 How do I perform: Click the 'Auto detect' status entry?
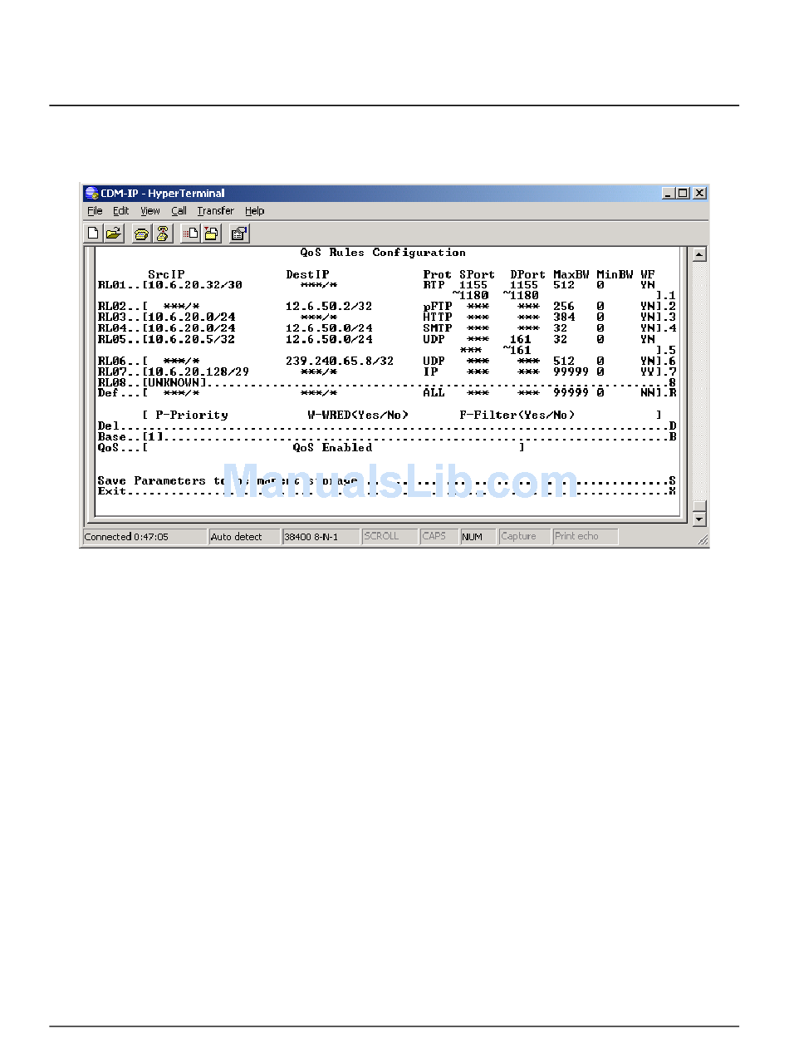coord(244,537)
